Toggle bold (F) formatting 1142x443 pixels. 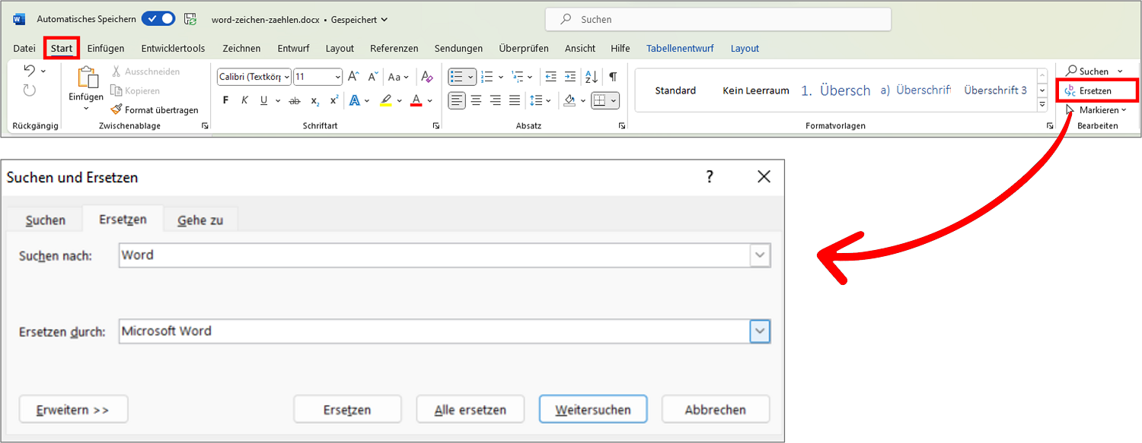pos(225,100)
